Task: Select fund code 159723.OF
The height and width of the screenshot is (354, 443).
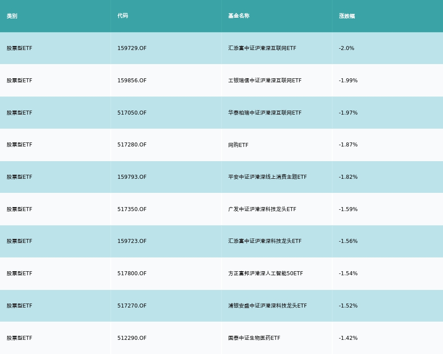Action: click(x=132, y=241)
